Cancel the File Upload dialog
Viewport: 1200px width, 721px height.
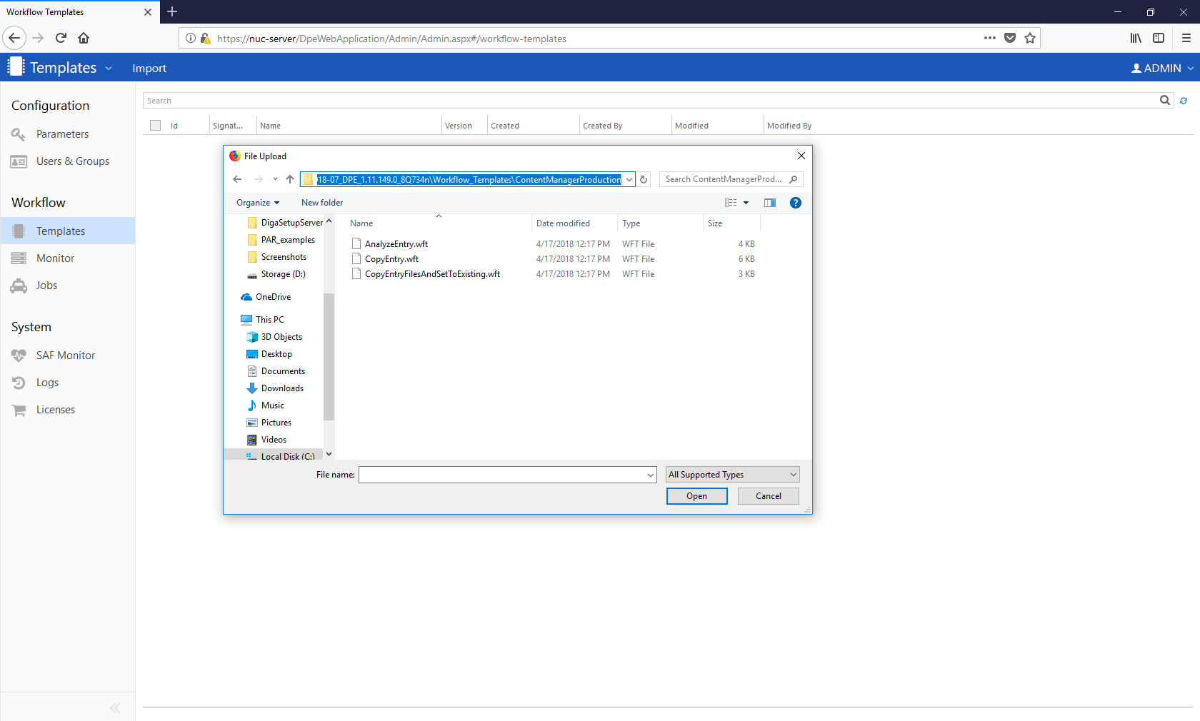click(768, 496)
